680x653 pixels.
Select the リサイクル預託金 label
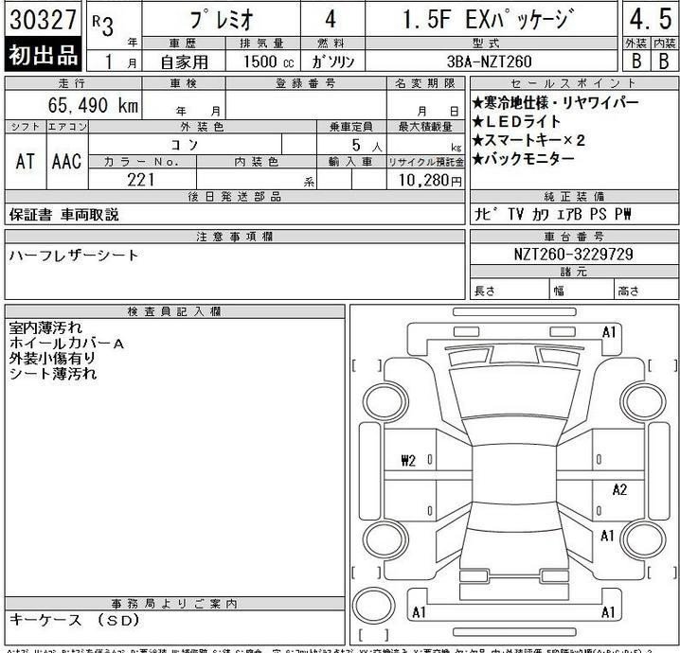pos(425,162)
